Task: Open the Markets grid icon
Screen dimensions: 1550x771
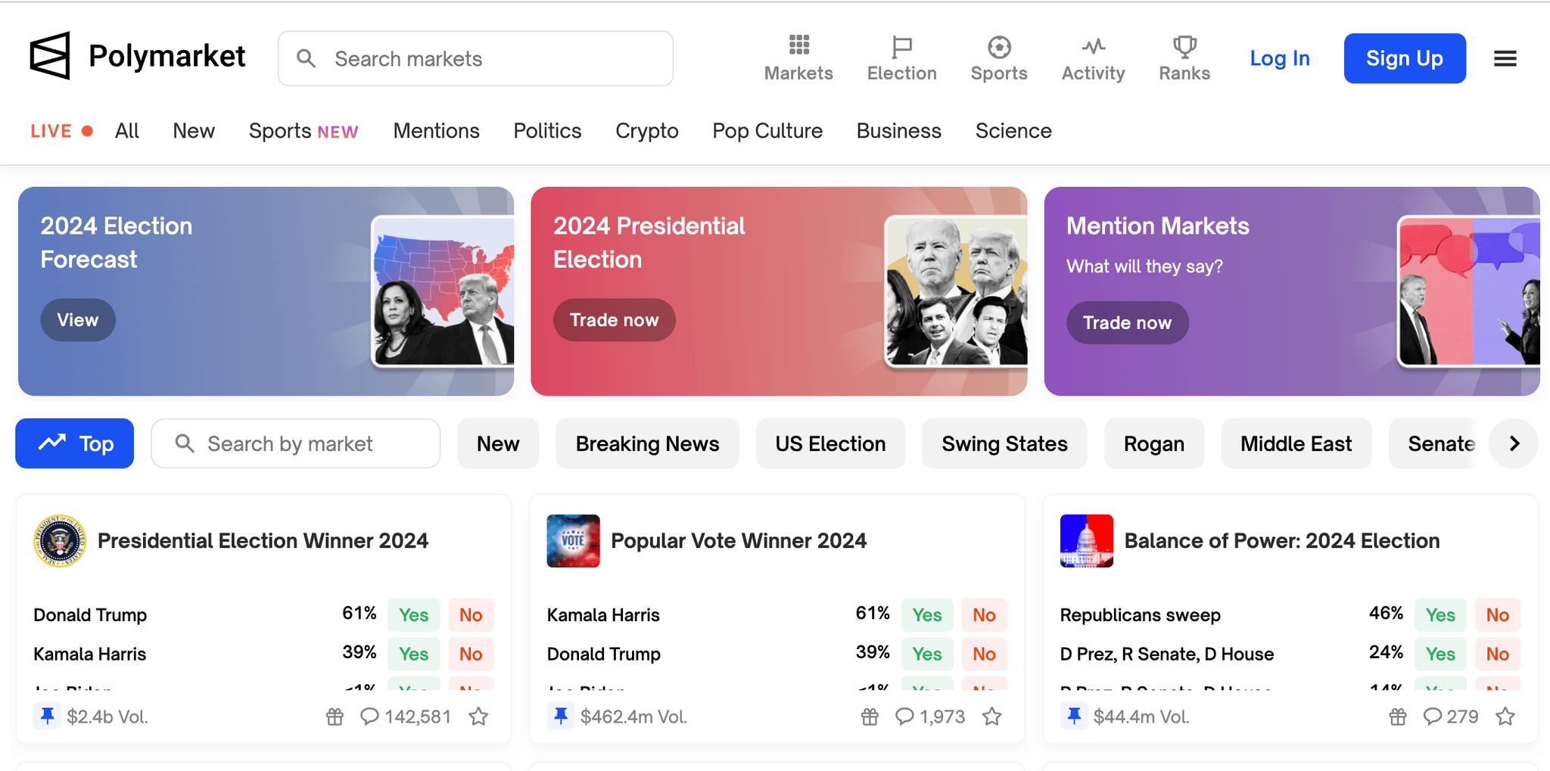Action: [x=798, y=46]
